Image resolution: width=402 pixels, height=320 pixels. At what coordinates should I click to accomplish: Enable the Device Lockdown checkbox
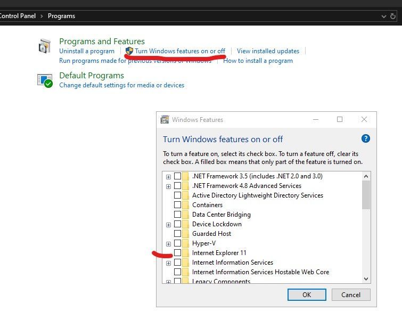[x=177, y=224]
